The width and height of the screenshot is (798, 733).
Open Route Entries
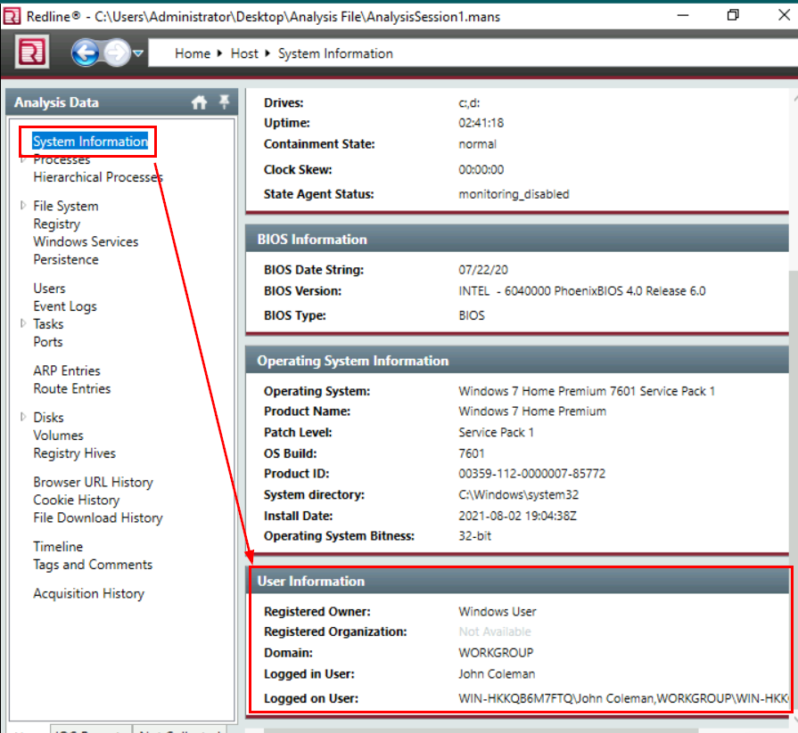[x=71, y=388]
